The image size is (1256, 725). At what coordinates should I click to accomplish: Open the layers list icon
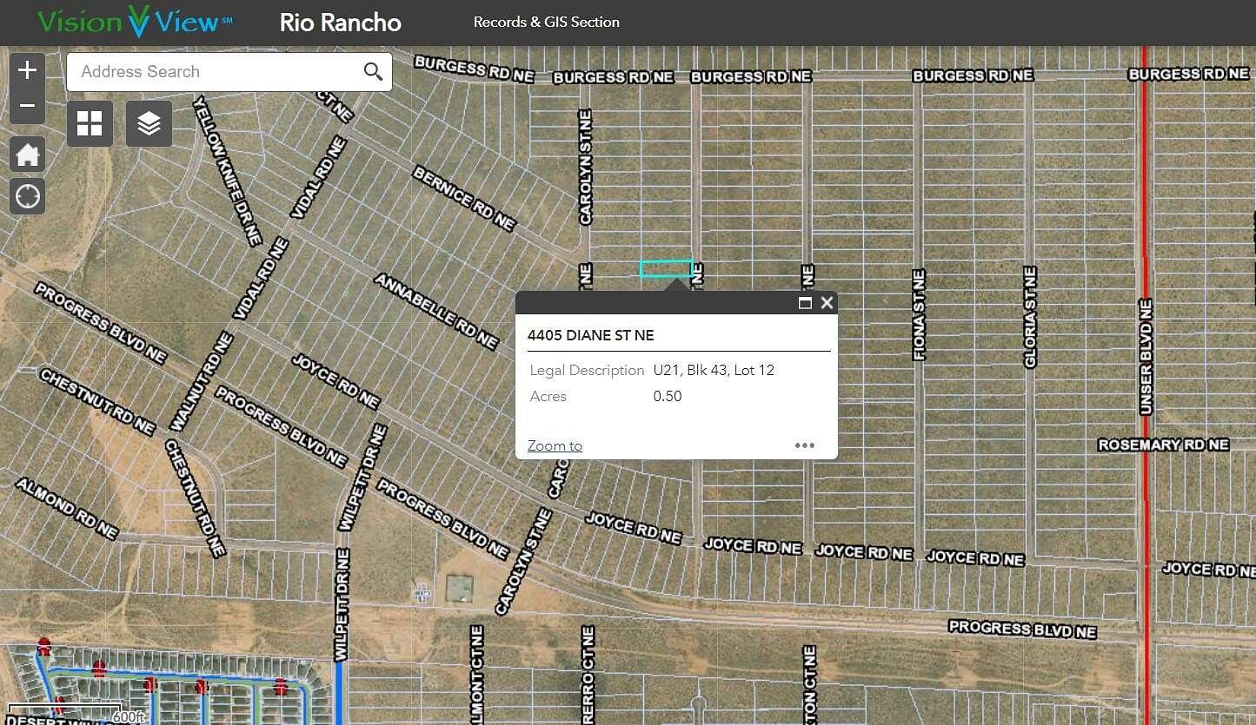coord(149,123)
